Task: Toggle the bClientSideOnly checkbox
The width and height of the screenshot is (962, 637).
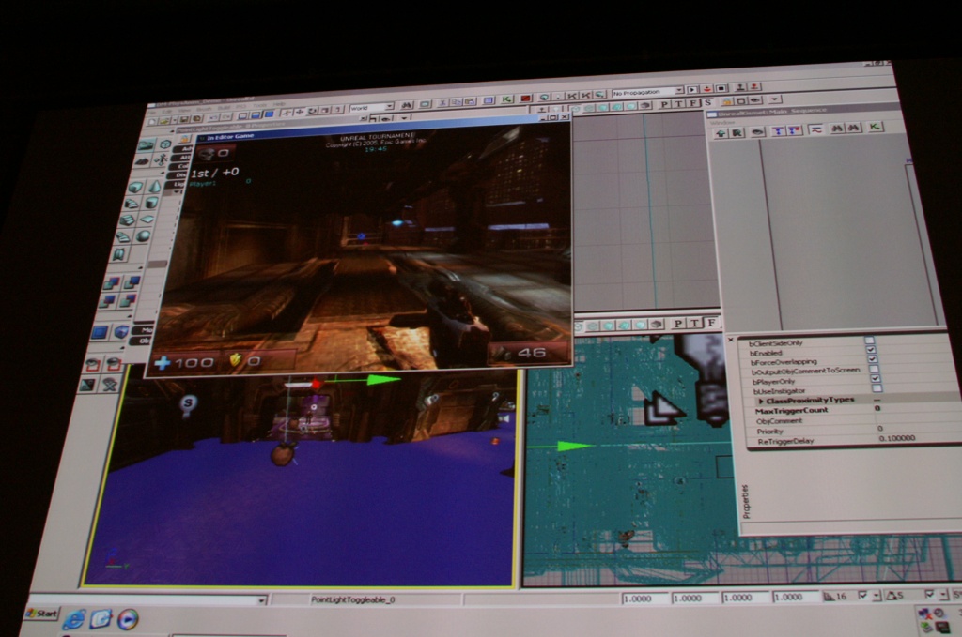Action: point(869,341)
